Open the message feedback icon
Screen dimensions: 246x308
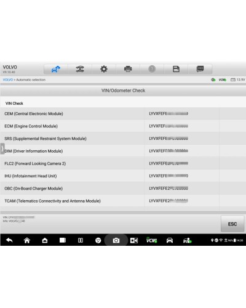click(x=200, y=69)
